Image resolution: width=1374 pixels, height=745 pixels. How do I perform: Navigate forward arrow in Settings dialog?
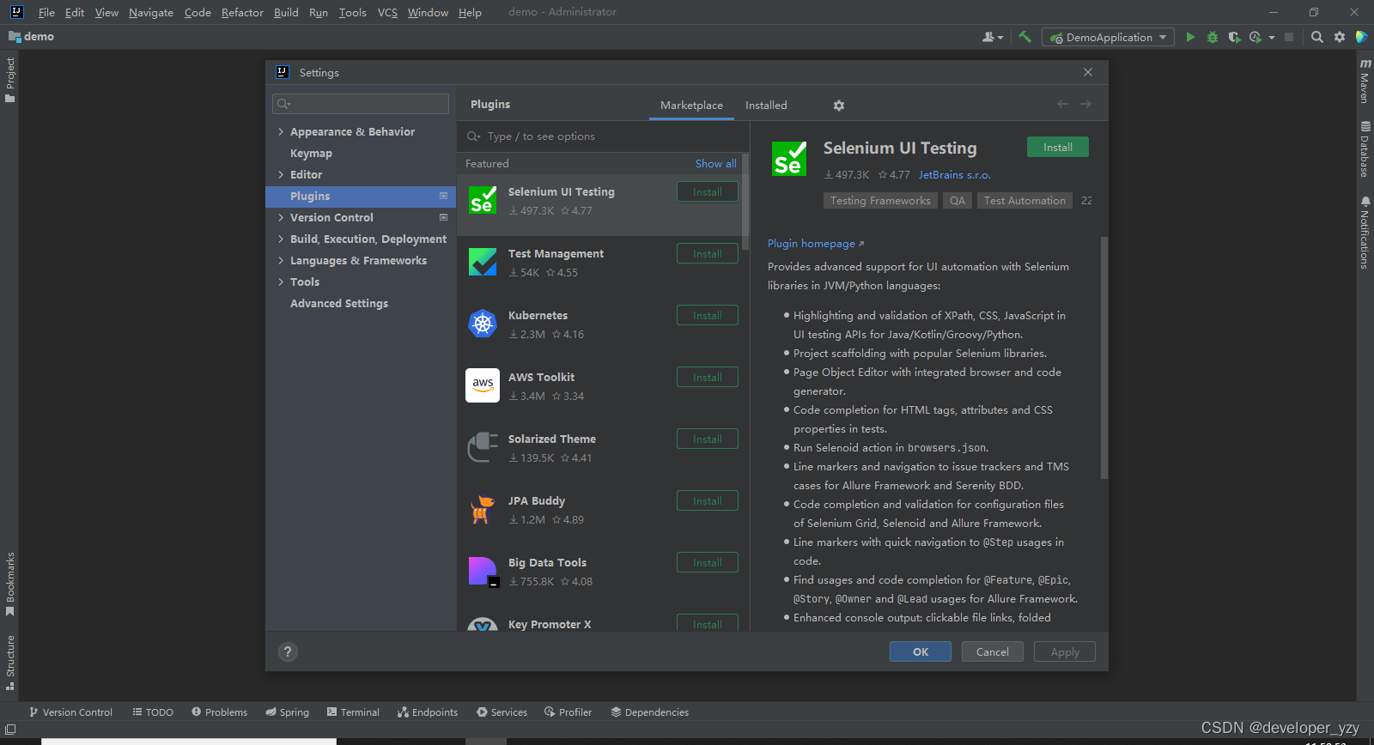pyautogui.click(x=1085, y=104)
